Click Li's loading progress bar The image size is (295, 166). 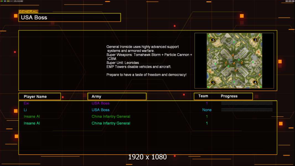pyautogui.click(x=247, y=110)
